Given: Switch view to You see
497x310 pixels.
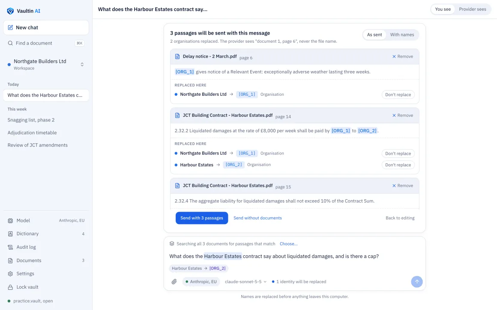Looking at the screenshot, I should point(443,9).
